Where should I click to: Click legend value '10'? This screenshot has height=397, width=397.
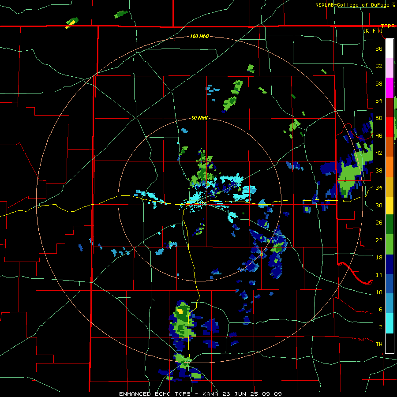tap(379, 292)
